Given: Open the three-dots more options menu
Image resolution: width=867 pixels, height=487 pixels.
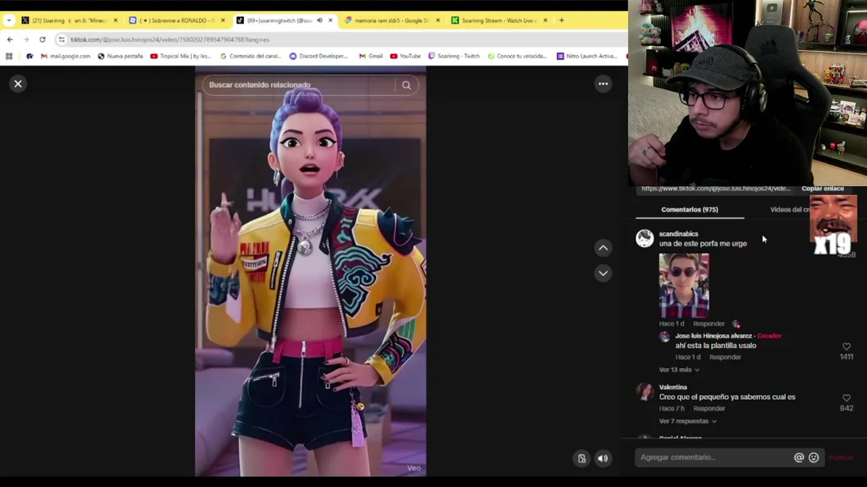Looking at the screenshot, I should coord(603,84).
